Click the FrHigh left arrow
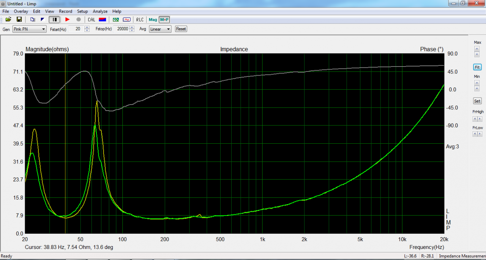Image resolution: width=486 pixels, height=260 pixels. tap(475, 119)
